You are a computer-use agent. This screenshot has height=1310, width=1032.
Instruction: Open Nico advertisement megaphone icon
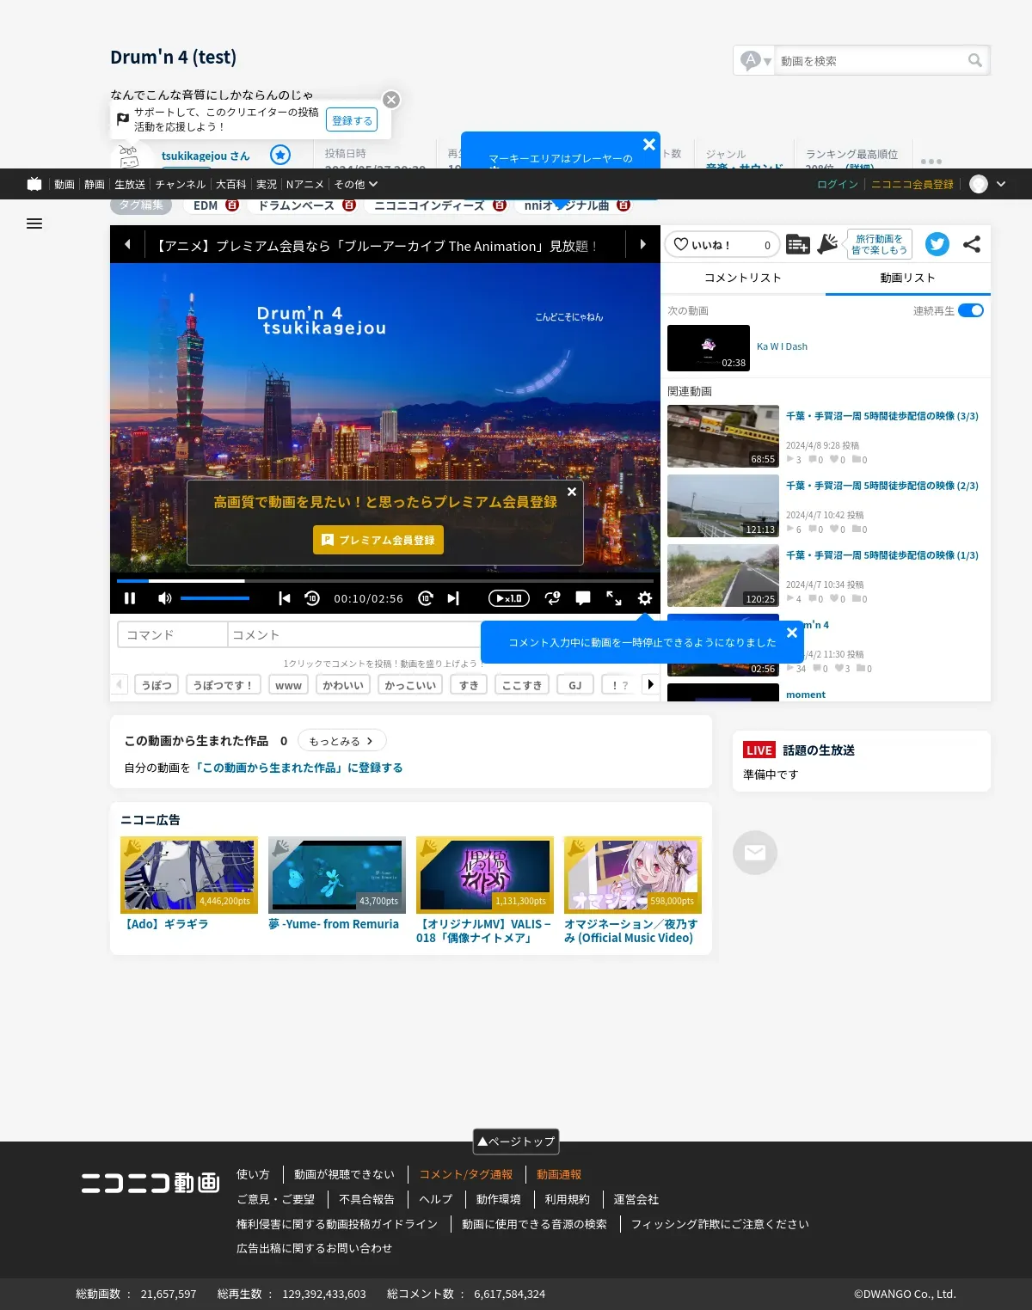pyautogui.click(x=827, y=245)
